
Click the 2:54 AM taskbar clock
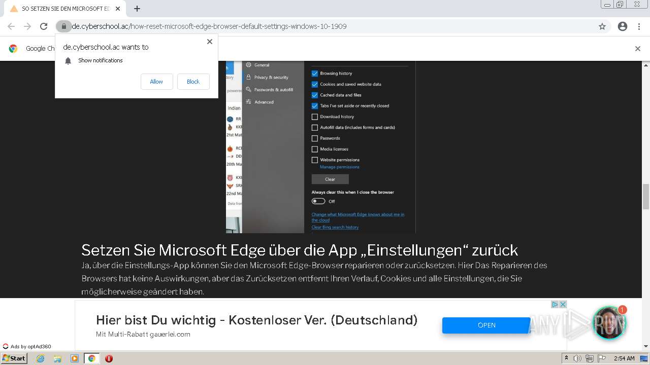point(624,358)
